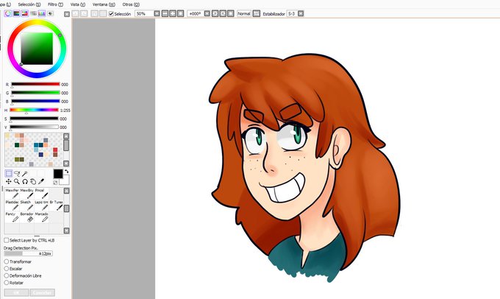Select the Magic Wand tool
Viewport: 500px width, 299px height.
click(25, 173)
